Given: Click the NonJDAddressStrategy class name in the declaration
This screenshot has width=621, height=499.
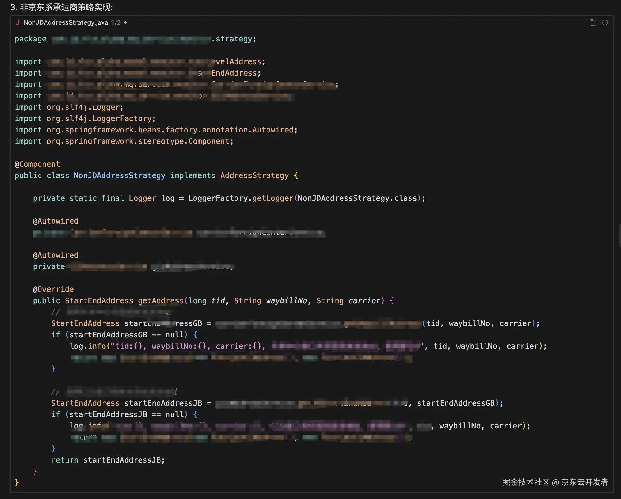Looking at the screenshot, I should click(x=119, y=176).
